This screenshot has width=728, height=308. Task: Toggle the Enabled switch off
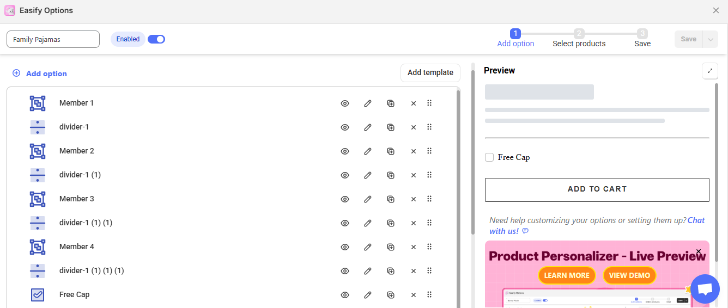156,39
